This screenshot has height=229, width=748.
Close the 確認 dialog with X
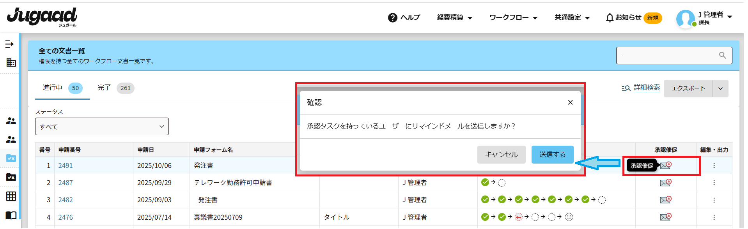click(x=570, y=102)
